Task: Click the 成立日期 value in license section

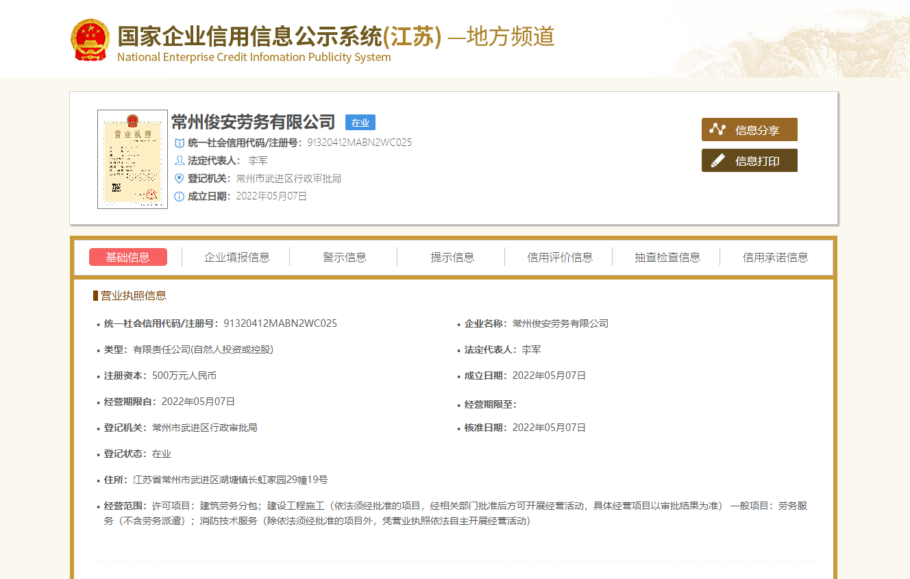Action: pyautogui.click(x=549, y=375)
